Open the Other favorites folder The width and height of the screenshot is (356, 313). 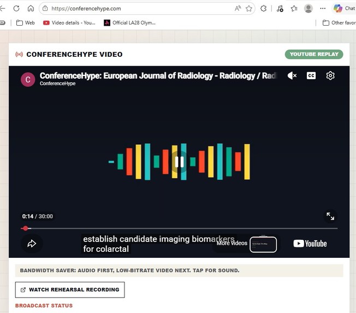(339, 23)
